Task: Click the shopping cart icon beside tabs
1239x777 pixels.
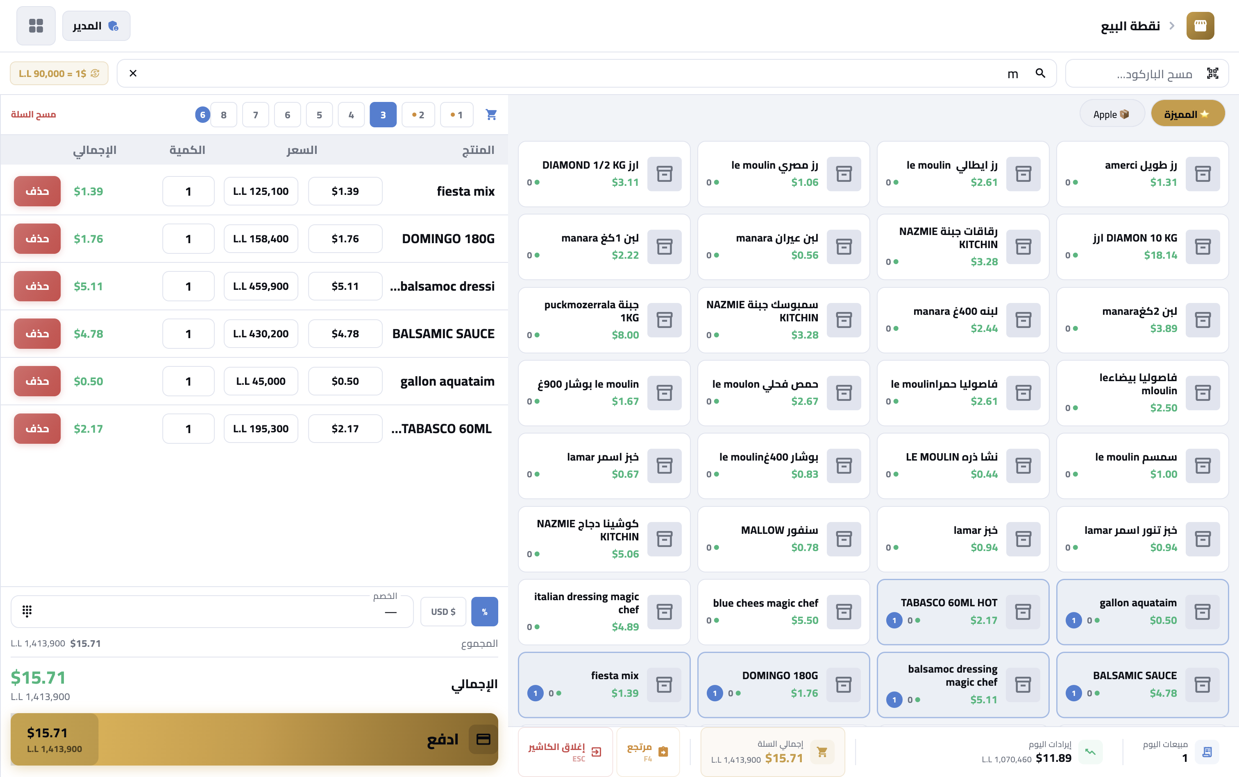Action: tap(491, 115)
